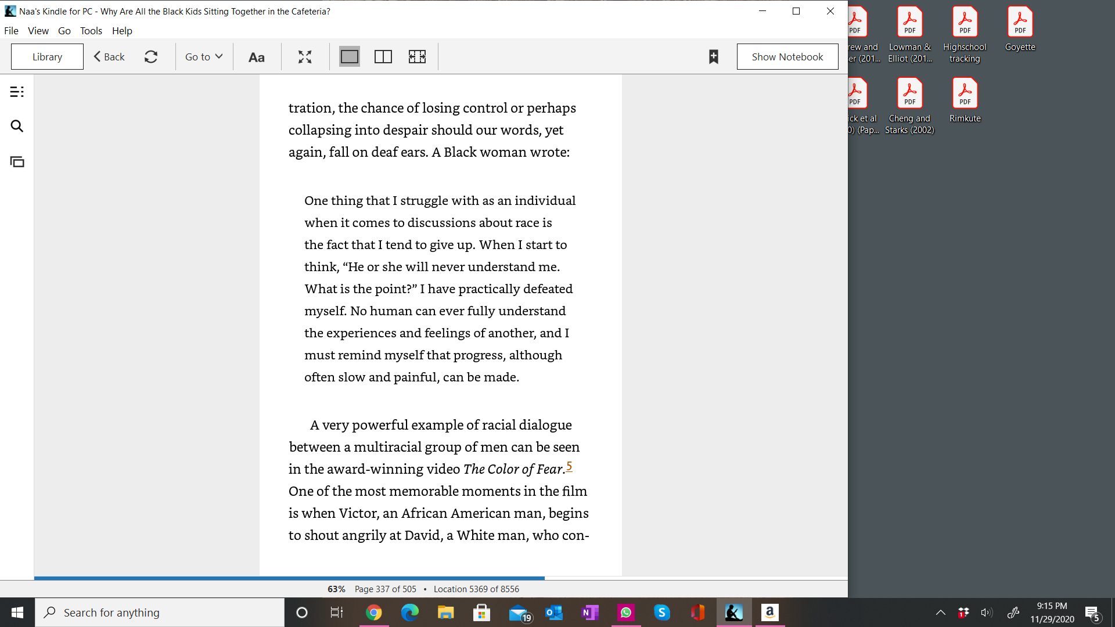Open the Cheng and Starks (2002) PDF
The height and width of the screenshot is (627, 1115).
(910, 106)
